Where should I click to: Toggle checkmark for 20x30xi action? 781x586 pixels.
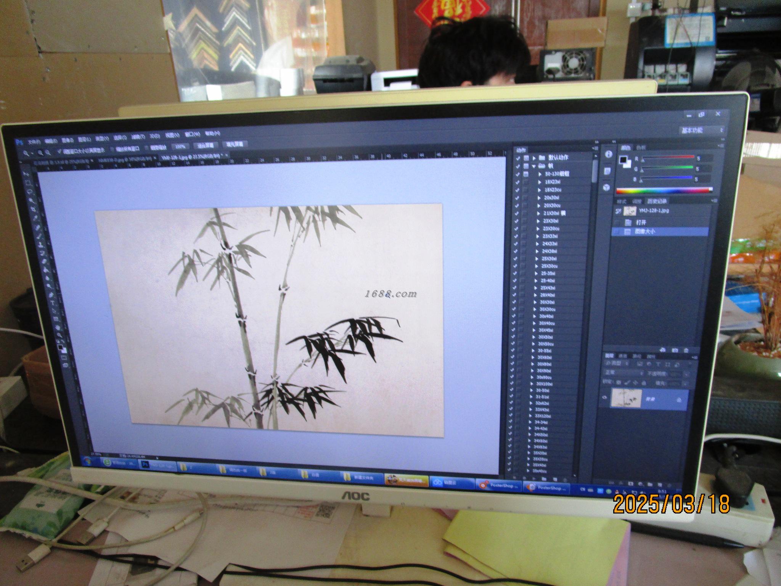(x=517, y=198)
